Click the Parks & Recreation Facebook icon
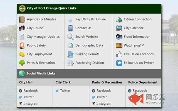The height and width of the screenshot is (111, 178). tap(93, 91)
